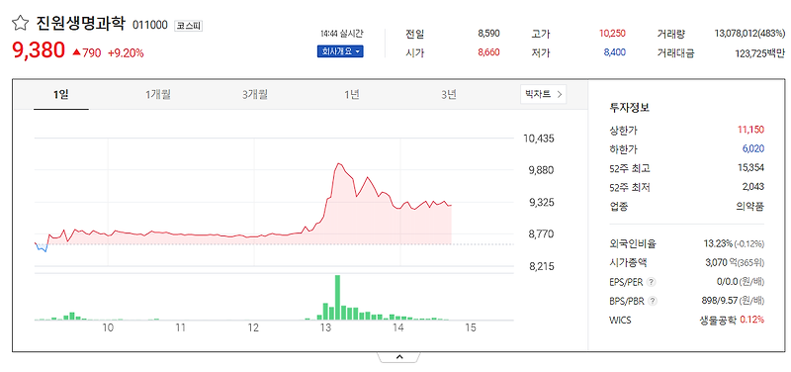Click the stock name 진원생명과학
The width and height of the screenshot is (791, 372).
pyautogui.click(x=80, y=23)
